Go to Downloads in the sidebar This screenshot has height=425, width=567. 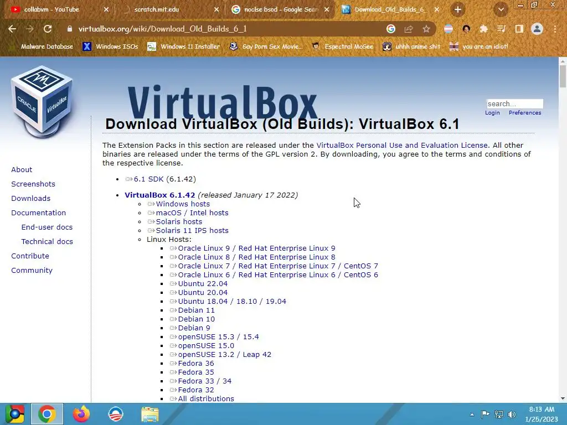point(31,199)
